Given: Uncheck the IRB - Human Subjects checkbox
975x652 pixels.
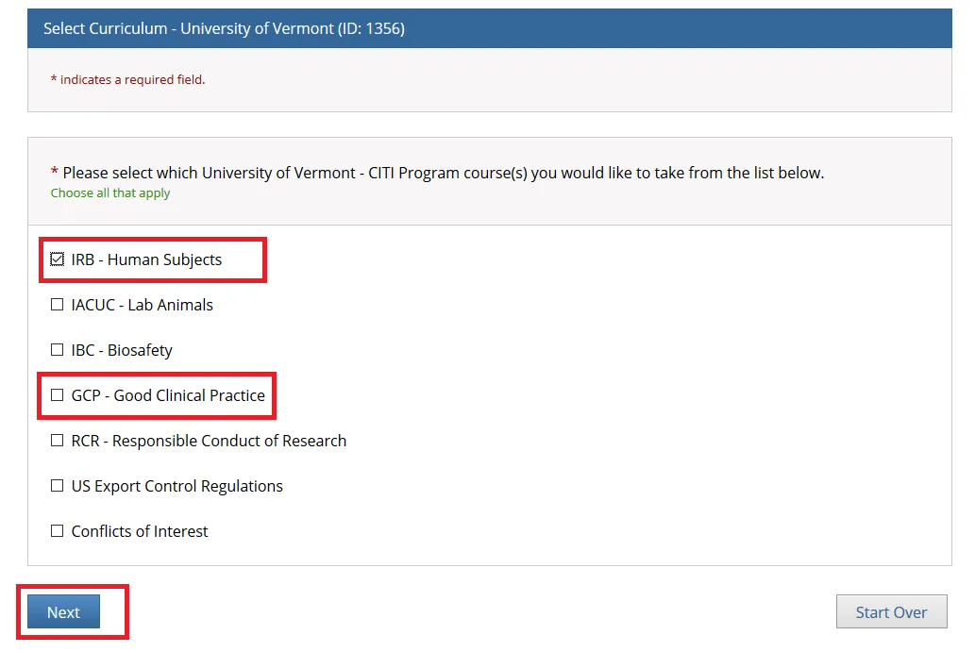Looking at the screenshot, I should pyautogui.click(x=58, y=259).
